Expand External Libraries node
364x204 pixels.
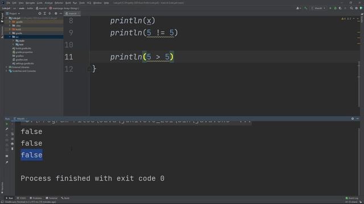pos(6,67)
